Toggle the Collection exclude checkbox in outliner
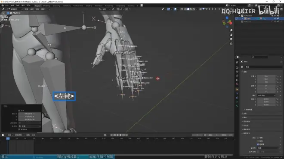This screenshot has width=284, height=159. click(x=272, y=16)
